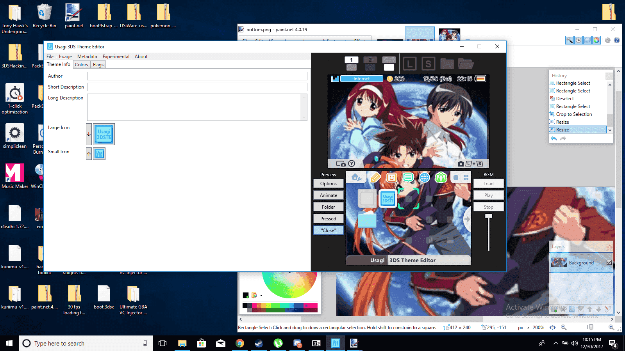
Task: Click the orange Friend List smiley icon
Action: [x=392, y=178]
